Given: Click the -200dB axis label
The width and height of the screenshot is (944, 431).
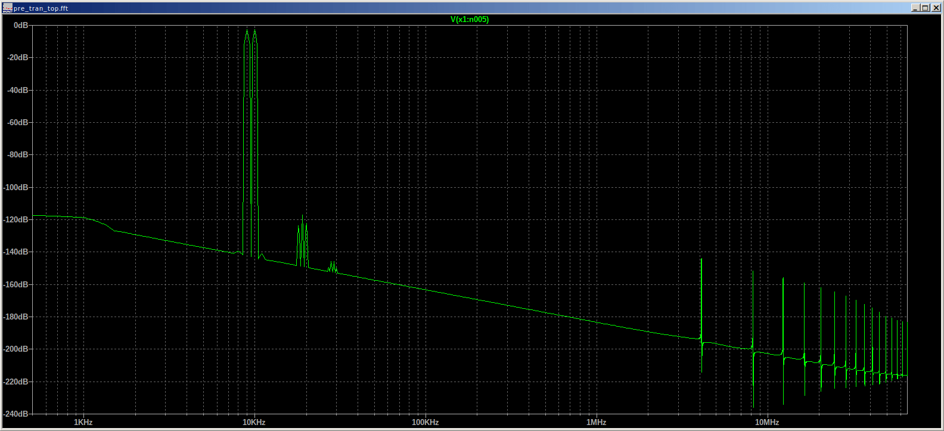Looking at the screenshot, I should click(15, 349).
